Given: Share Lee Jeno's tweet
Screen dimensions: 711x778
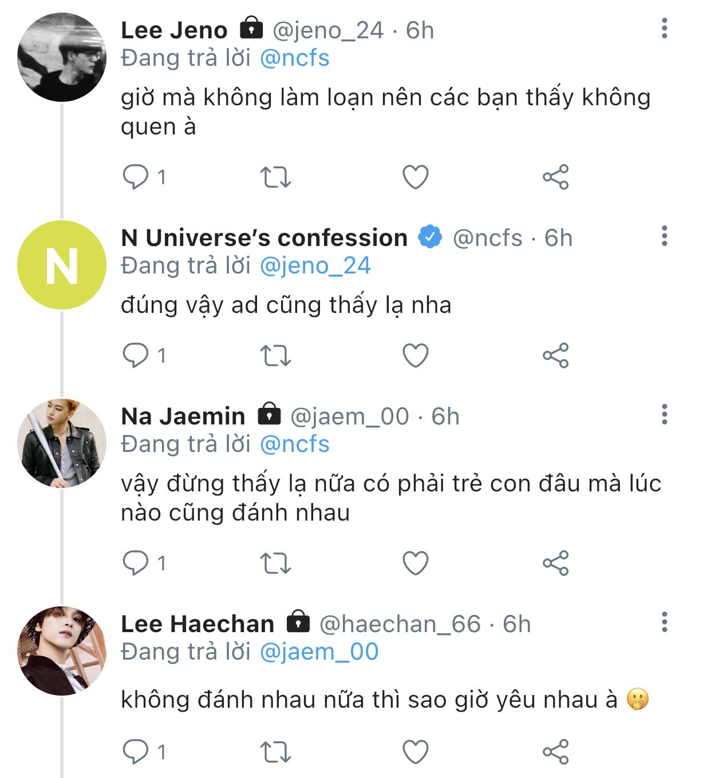Looking at the screenshot, I should pyautogui.click(x=555, y=177).
